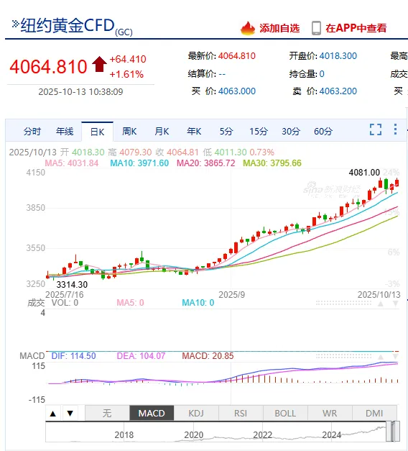The width and height of the screenshot is (408, 451).
Task: Switch to the 年线 tab
Action: (x=65, y=132)
